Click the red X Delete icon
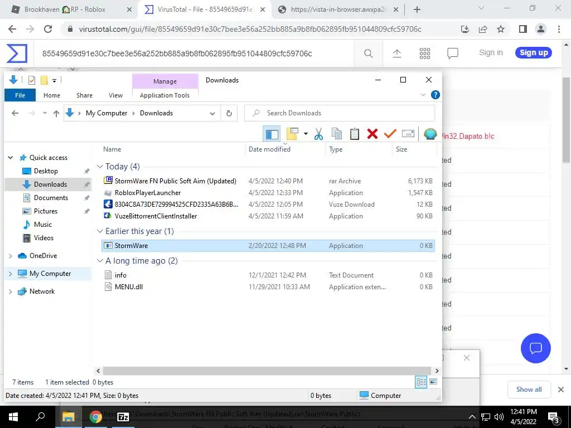 (x=372, y=134)
